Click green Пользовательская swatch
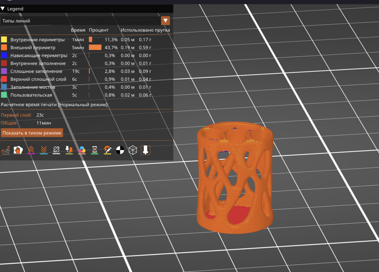 [4, 95]
